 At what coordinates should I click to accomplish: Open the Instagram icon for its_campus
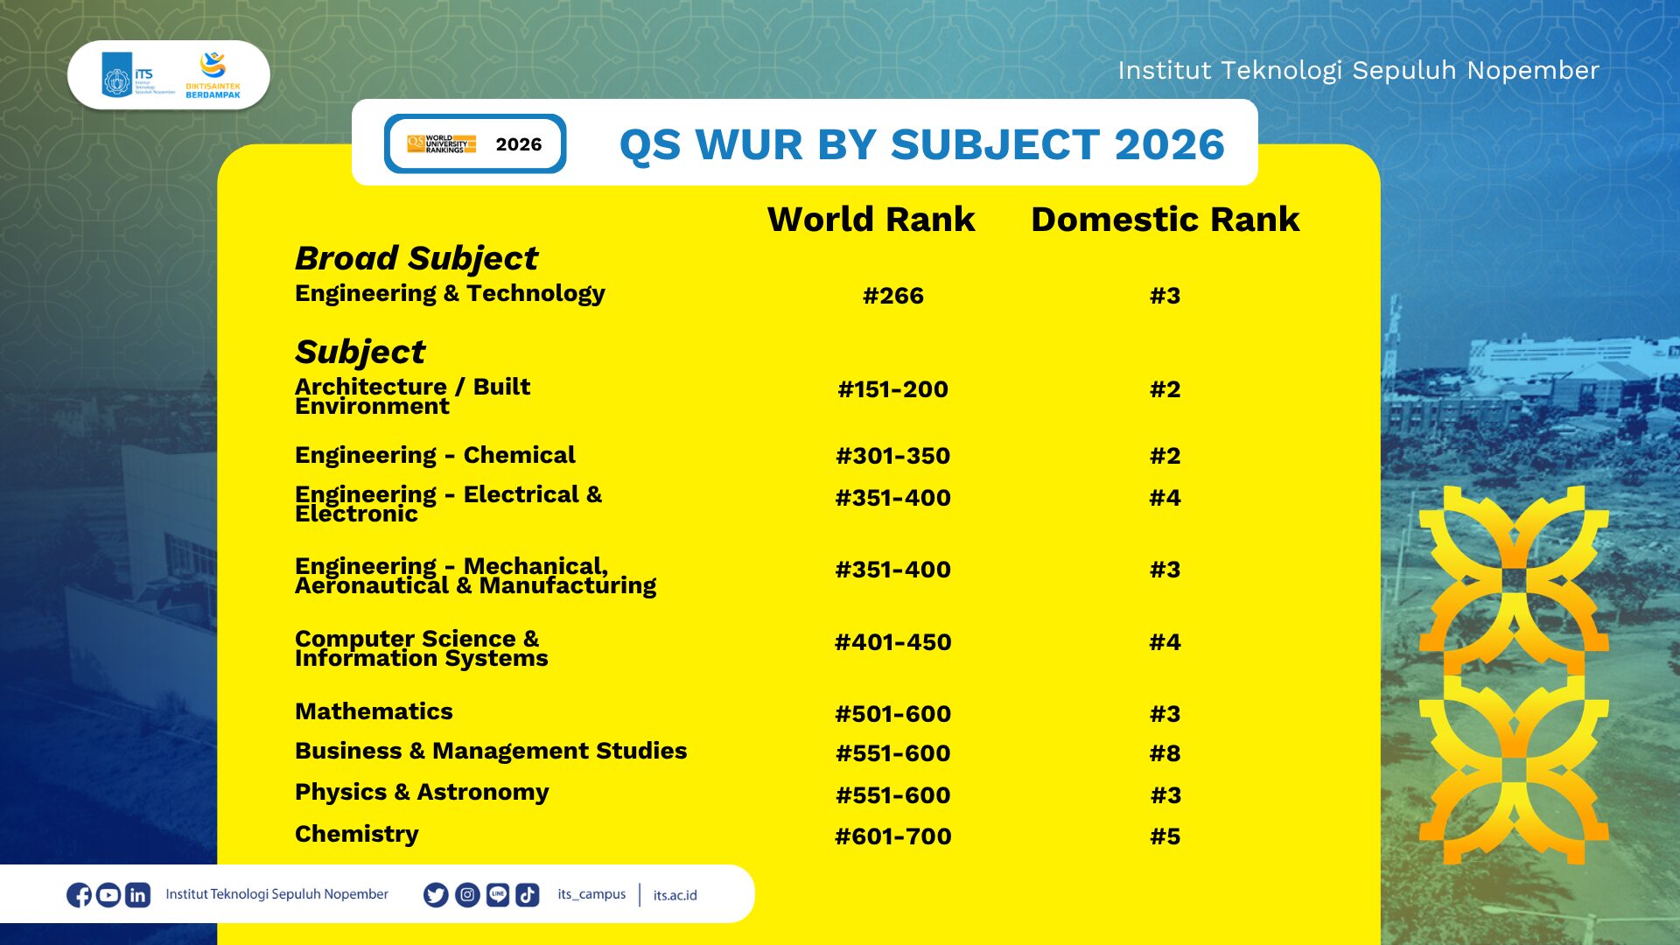point(466,894)
